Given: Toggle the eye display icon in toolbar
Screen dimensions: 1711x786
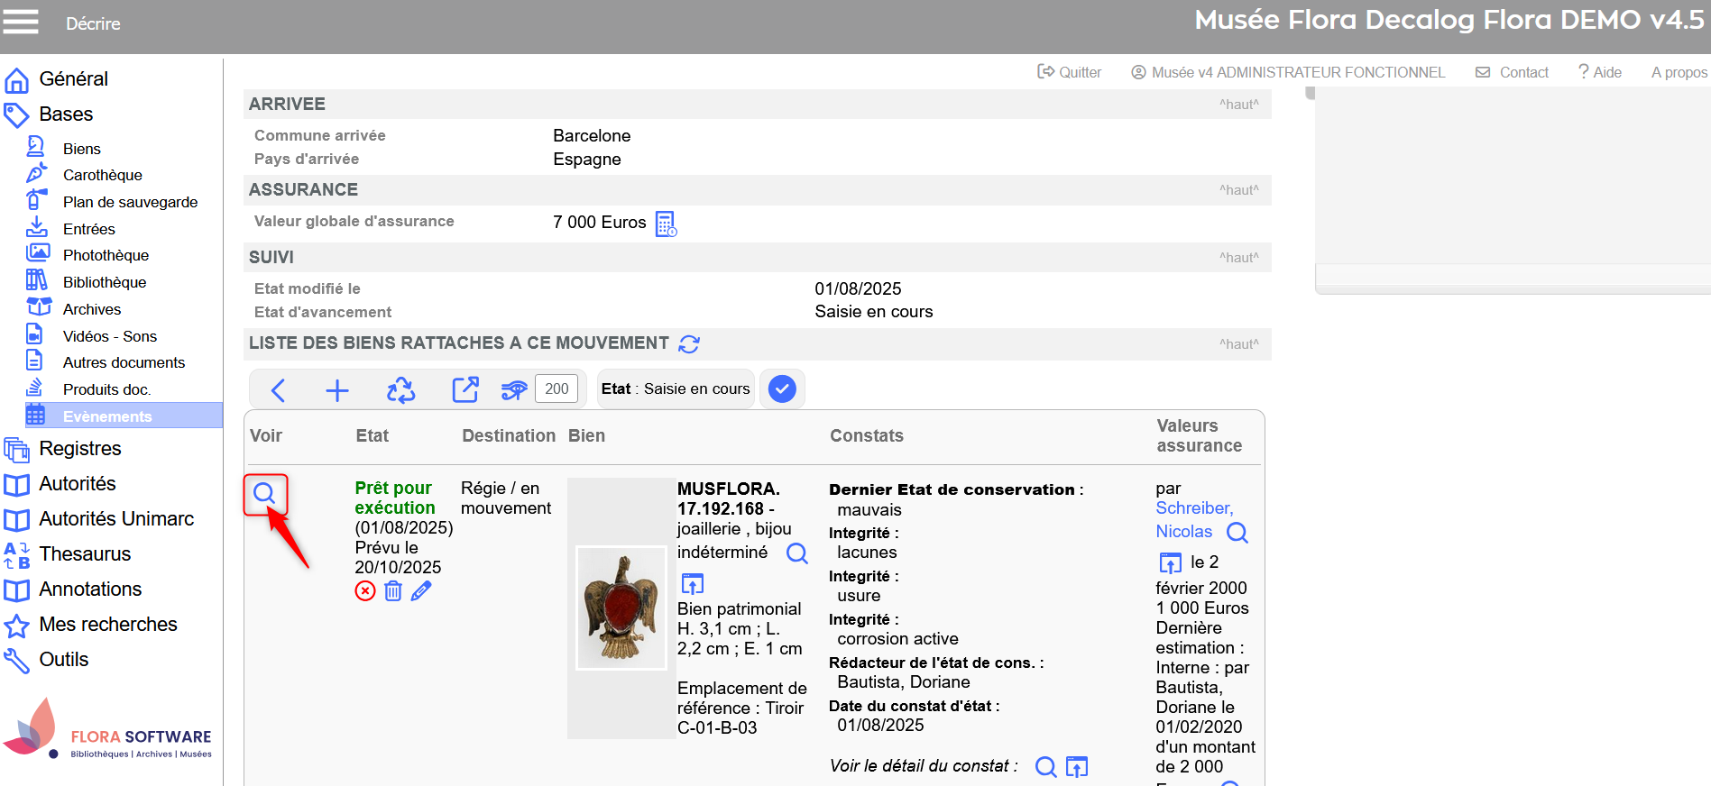Looking at the screenshot, I should [x=514, y=390].
